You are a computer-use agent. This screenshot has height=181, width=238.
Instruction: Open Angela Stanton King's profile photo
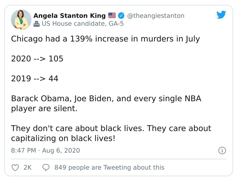tap(21, 20)
